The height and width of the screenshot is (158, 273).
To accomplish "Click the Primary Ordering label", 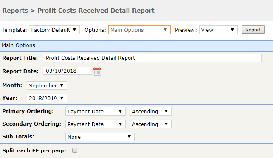I will pos(28,111).
